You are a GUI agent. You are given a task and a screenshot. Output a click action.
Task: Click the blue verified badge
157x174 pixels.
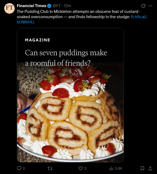coord(49,6)
